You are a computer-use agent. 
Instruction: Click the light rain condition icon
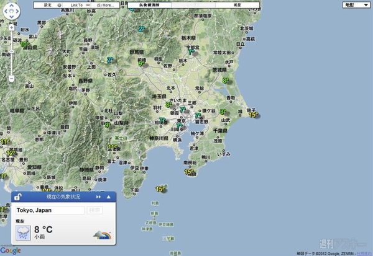pyautogui.click(x=24, y=232)
